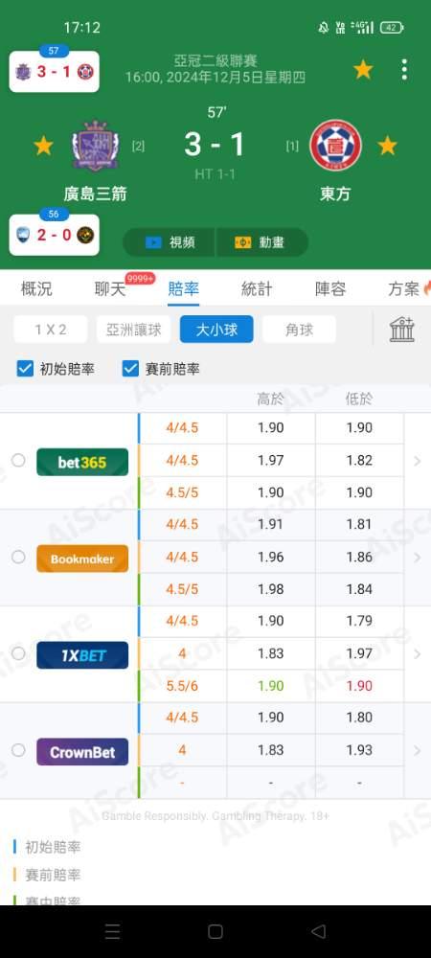Tap the HT 1-1 halftime score
This screenshot has width=431, height=958.
pos(215,174)
